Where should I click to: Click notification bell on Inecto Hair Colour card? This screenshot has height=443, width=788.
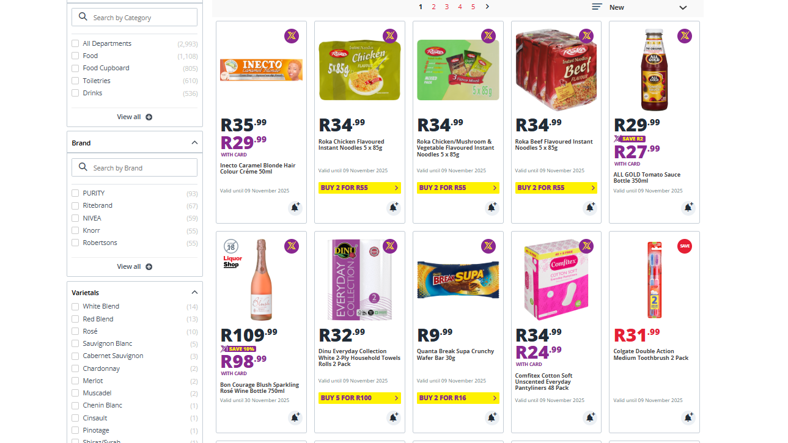pos(295,208)
